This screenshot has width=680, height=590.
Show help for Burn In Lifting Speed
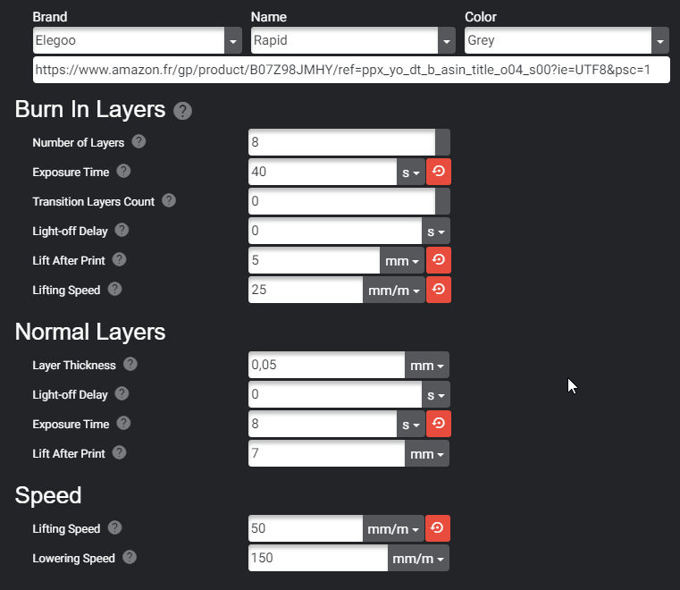coord(115,289)
